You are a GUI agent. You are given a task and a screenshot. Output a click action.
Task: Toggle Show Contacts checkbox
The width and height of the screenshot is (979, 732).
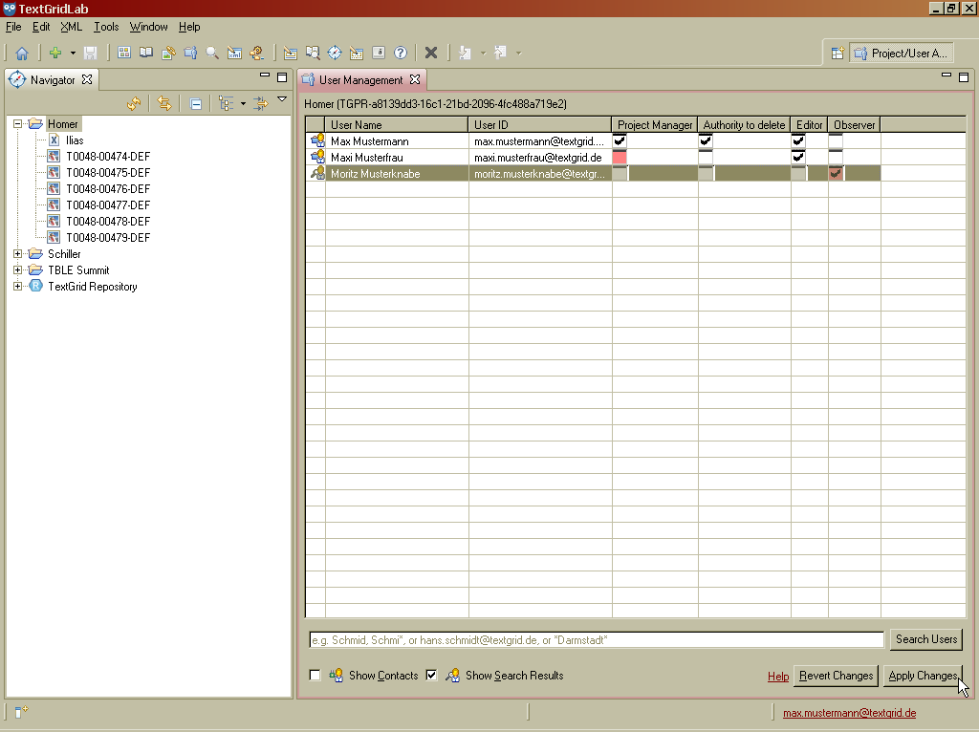pos(315,676)
